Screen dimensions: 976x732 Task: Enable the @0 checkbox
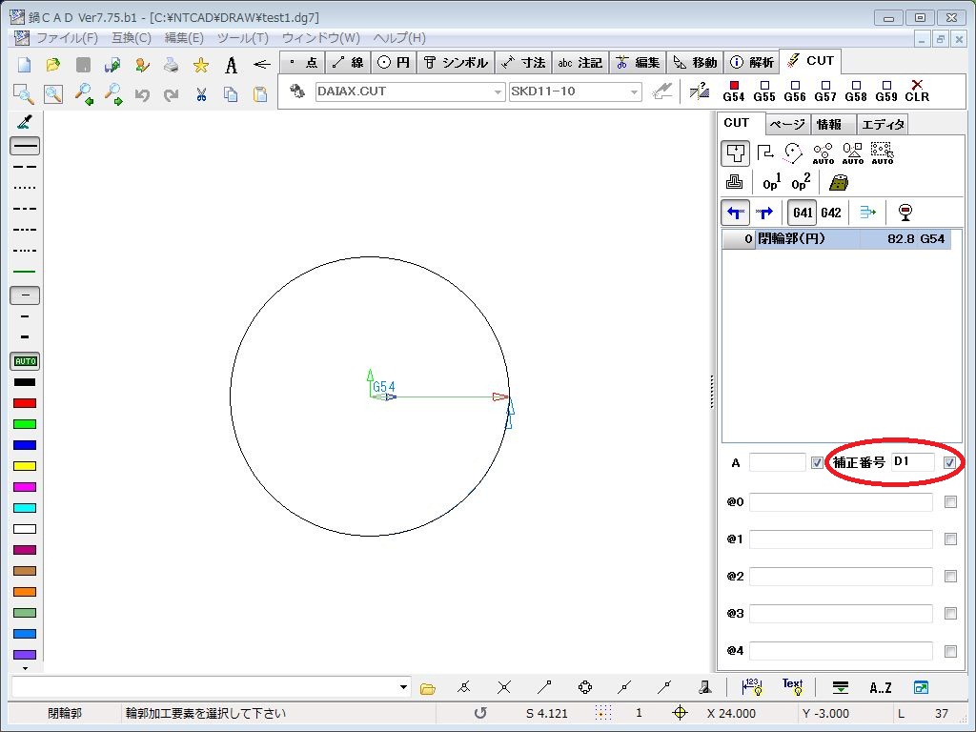950,501
